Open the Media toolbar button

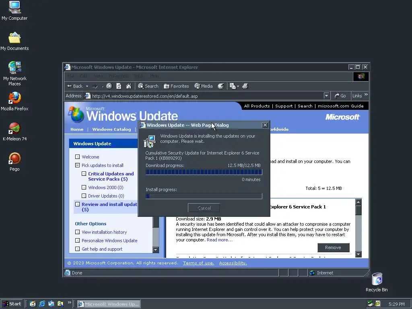203,86
